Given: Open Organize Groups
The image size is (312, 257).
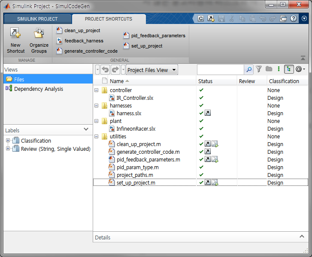Looking at the screenshot, I should (39, 41).
